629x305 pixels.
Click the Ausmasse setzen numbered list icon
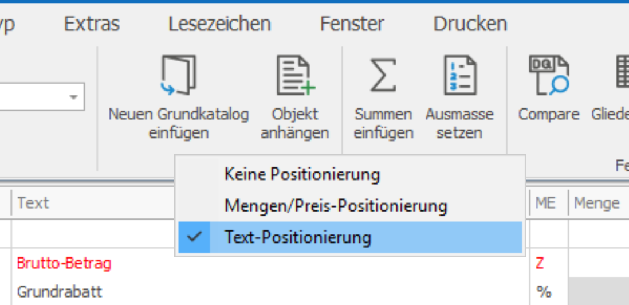coord(459,76)
